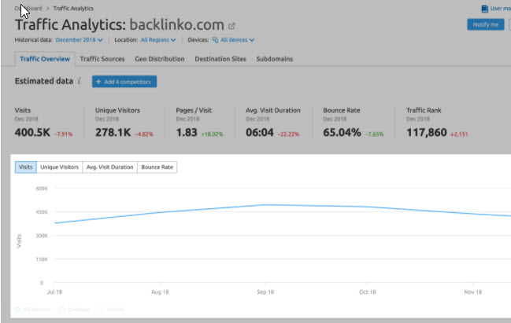Click the 600K y-axis label
The height and width of the screenshot is (323, 511).
click(x=42, y=189)
